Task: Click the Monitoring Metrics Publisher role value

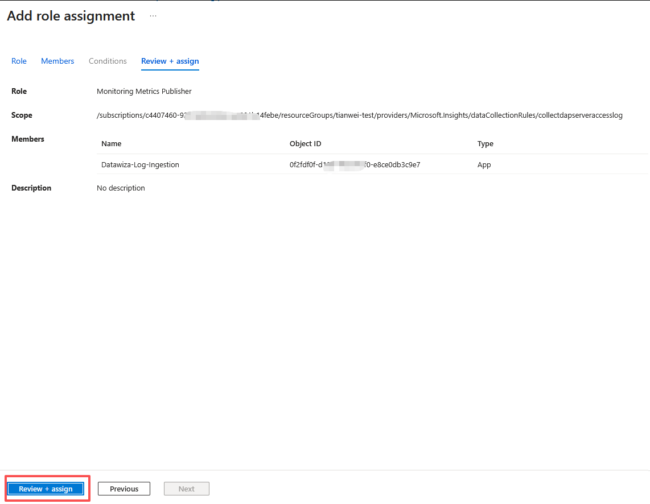Action: click(x=144, y=91)
